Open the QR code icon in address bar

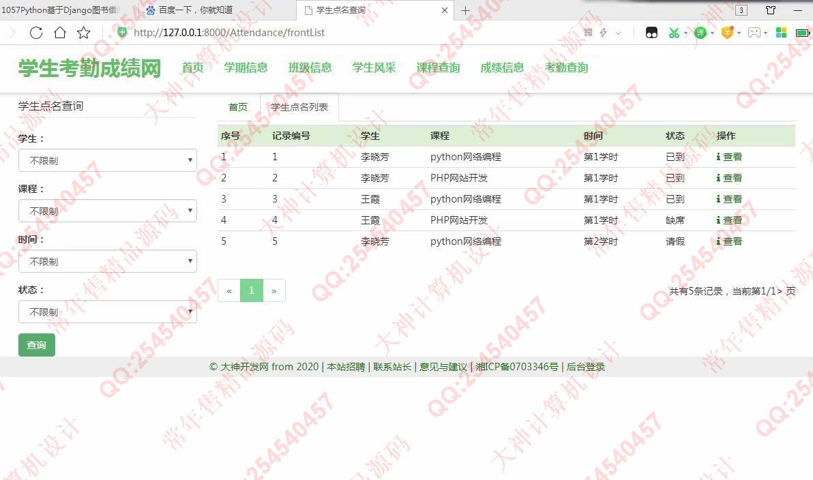coord(588,33)
